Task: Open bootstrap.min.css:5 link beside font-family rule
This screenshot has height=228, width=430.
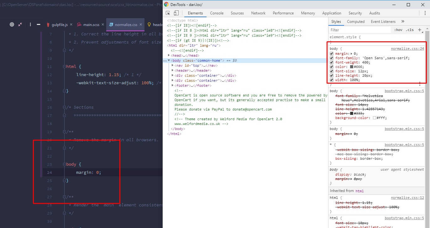Action: coord(404,91)
